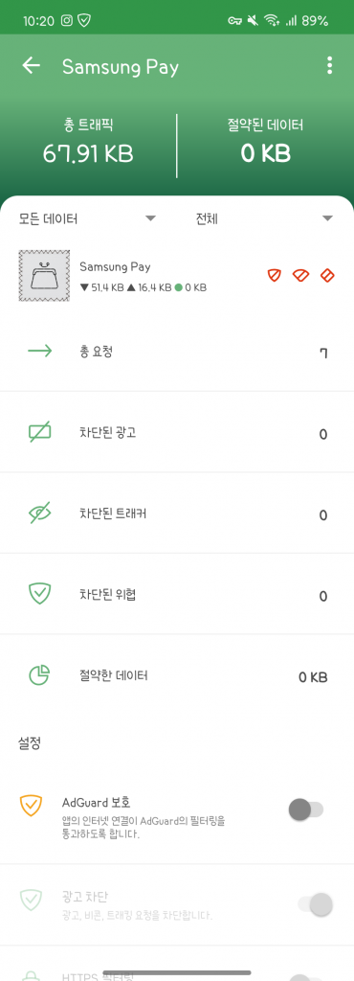354x981 pixels.
Task: Toggle the 광고 차단 switch
Action: click(316, 904)
